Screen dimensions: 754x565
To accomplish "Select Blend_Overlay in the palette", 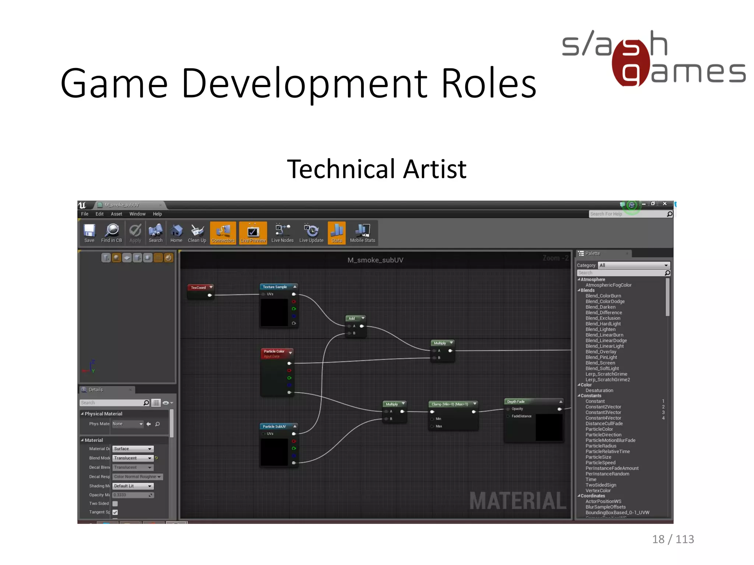I will click(x=601, y=352).
